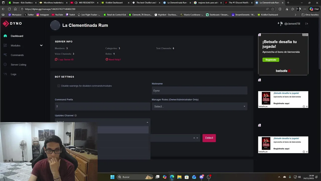The image size is (321, 181).
Task: Switch to The best ChatBot tab
Action: point(146,3)
